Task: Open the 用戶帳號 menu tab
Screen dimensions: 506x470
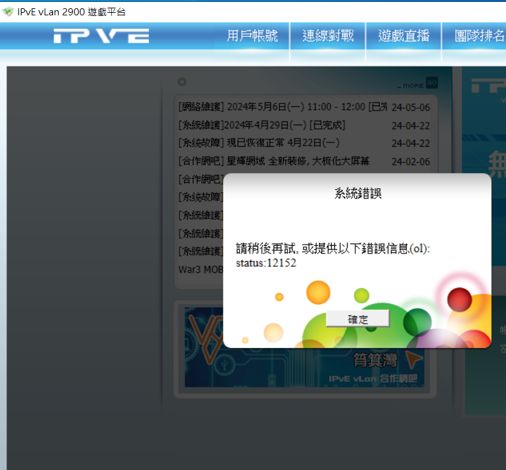Action: tap(252, 36)
